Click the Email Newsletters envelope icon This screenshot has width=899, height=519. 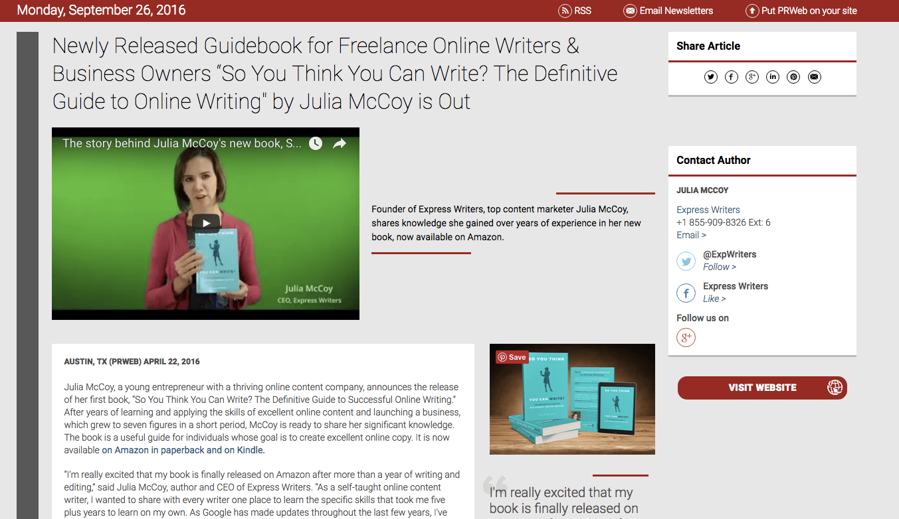(630, 11)
